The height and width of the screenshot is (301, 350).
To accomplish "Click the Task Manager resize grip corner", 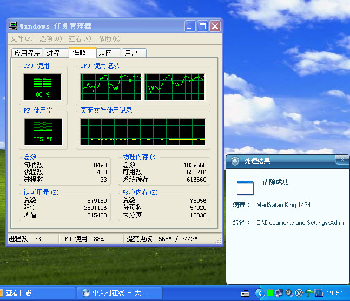I will (219, 241).
